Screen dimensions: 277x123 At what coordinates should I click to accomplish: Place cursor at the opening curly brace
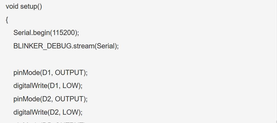click(x=7, y=20)
